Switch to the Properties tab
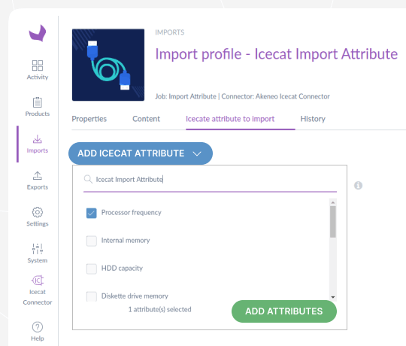Viewport: 406px width, 346px height. pos(89,119)
